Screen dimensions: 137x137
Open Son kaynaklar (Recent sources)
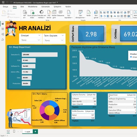coord(68,14)
